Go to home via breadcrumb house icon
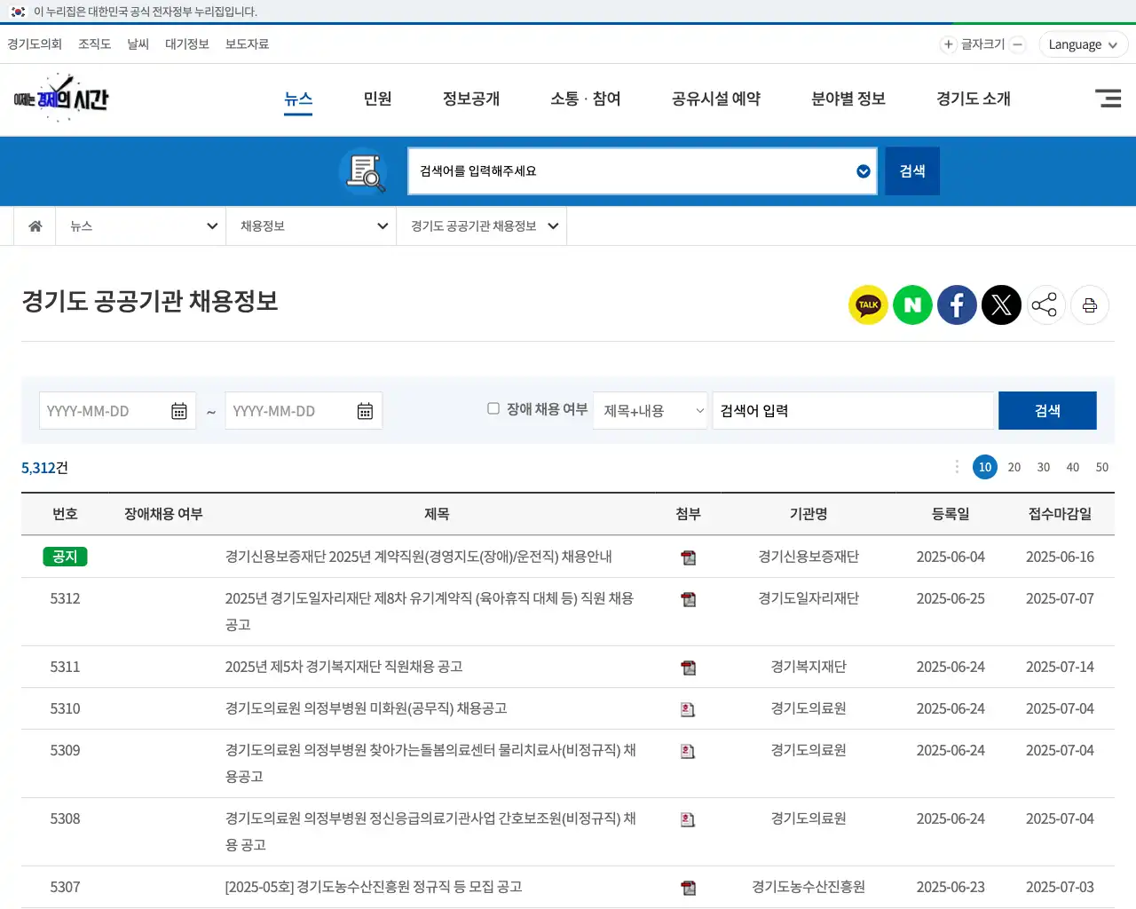 35,226
